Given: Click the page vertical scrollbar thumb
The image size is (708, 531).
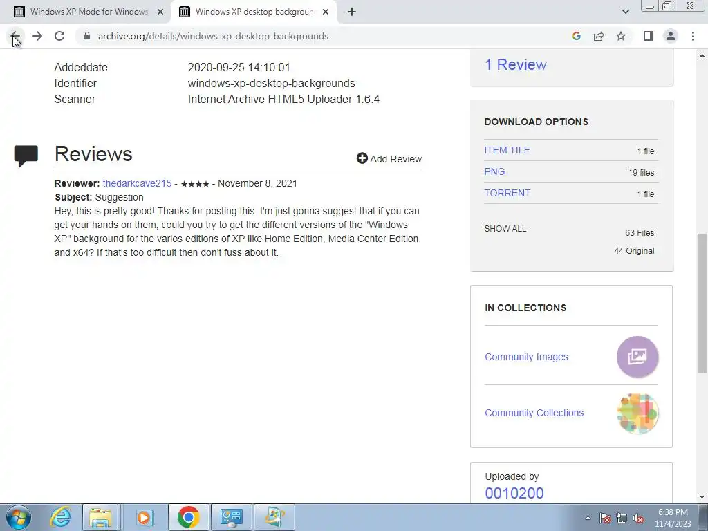Looking at the screenshot, I should (702, 303).
